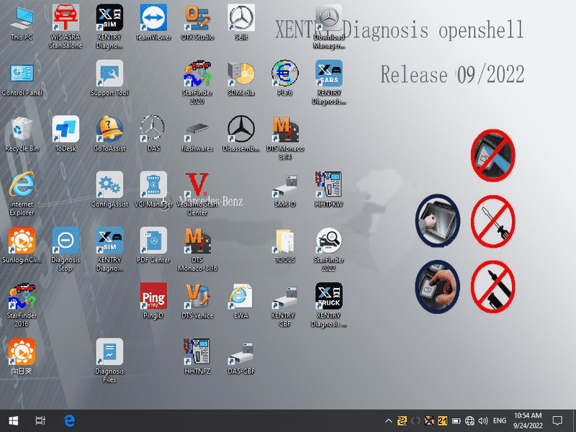The image size is (576, 432).
Task: Launch HHTNFZ shortcut
Action: 197,357
